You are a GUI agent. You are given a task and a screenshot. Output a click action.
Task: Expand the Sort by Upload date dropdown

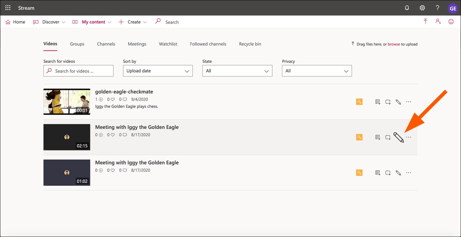(158, 71)
